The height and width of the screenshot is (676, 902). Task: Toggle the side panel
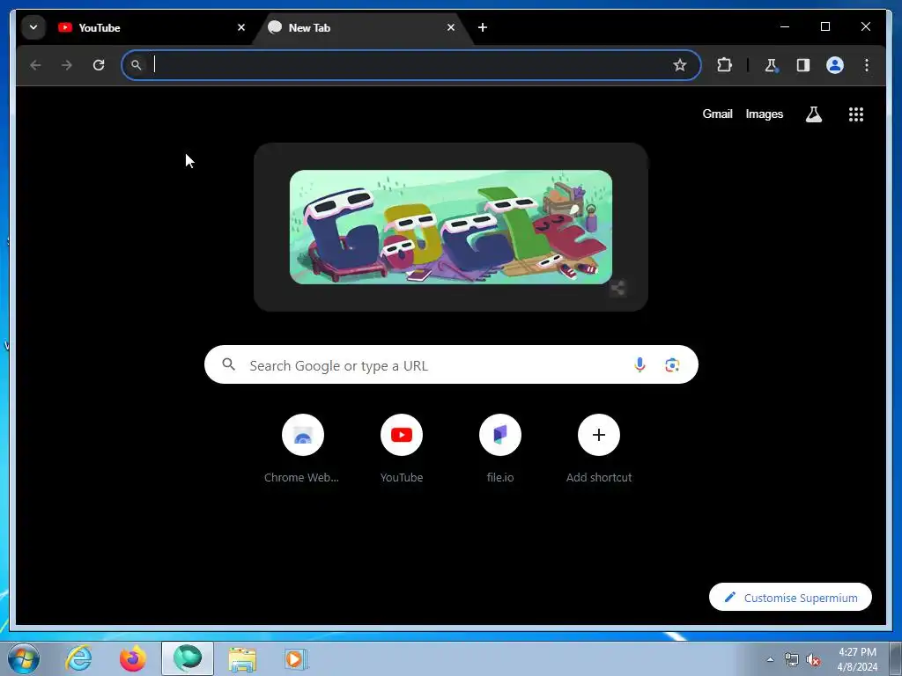(x=803, y=65)
